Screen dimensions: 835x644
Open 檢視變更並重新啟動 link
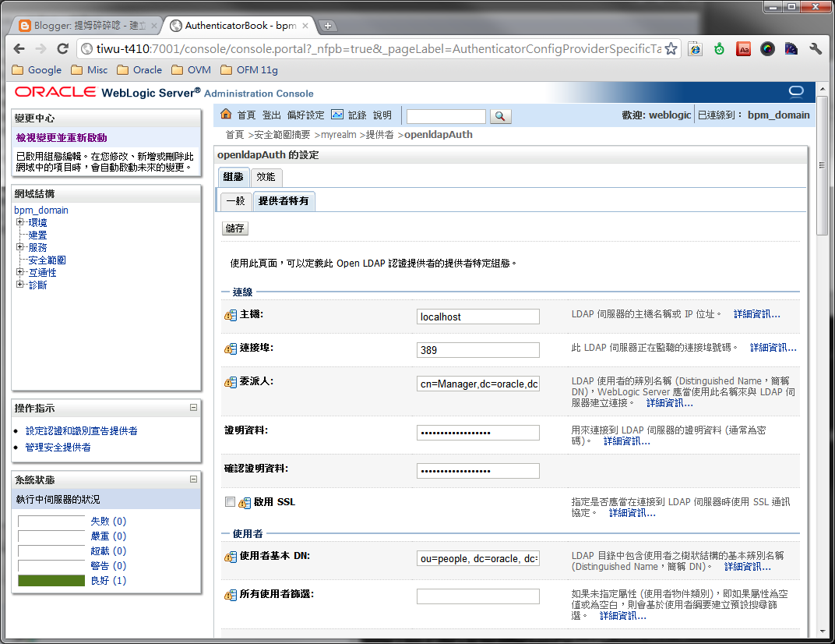click(62, 137)
